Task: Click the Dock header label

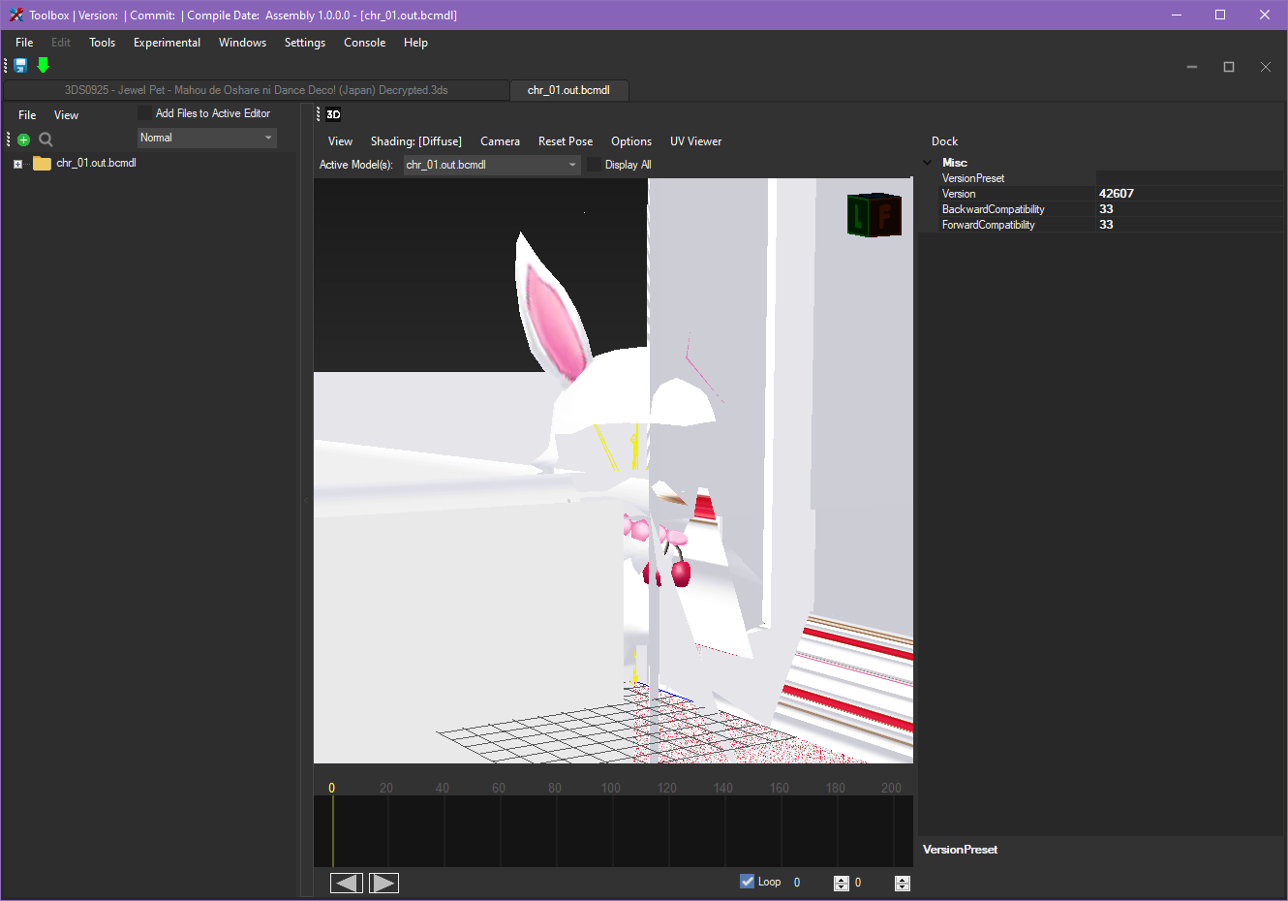Action: [944, 141]
